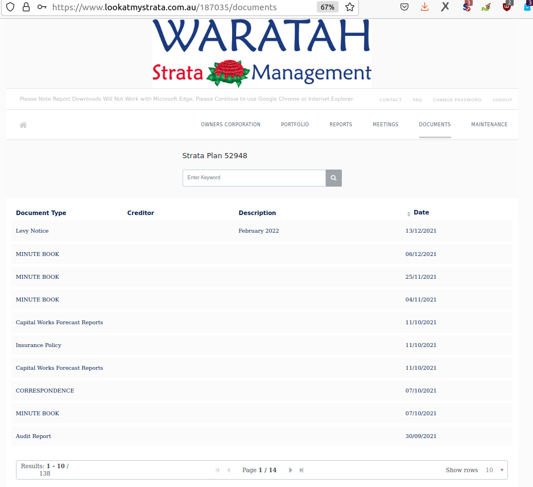Open the Maintenance menu
Image resolution: width=533 pixels, height=487 pixels.
[x=489, y=125]
